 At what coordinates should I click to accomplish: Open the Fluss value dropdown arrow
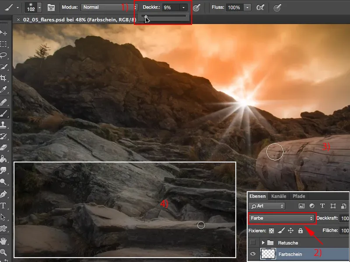coord(248,7)
